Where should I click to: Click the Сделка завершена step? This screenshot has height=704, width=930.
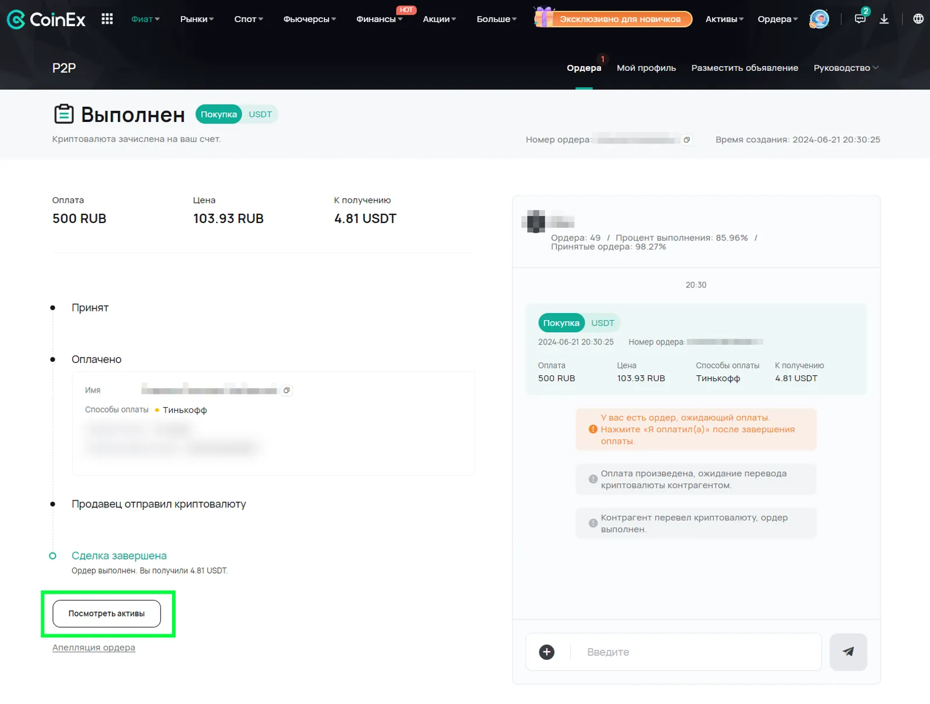tap(119, 556)
